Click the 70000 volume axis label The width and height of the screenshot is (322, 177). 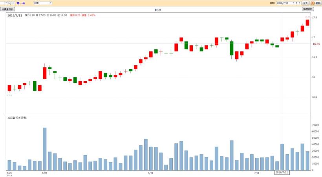[x=315, y=125]
